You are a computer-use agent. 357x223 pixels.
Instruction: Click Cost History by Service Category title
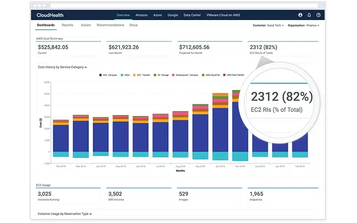[61, 67]
